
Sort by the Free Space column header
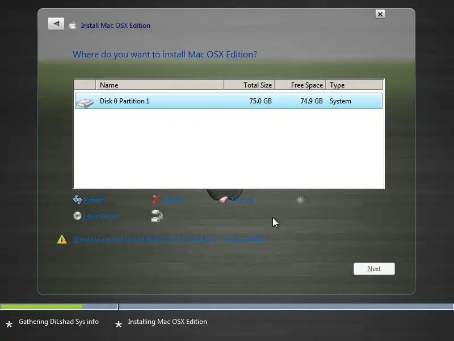click(x=300, y=85)
